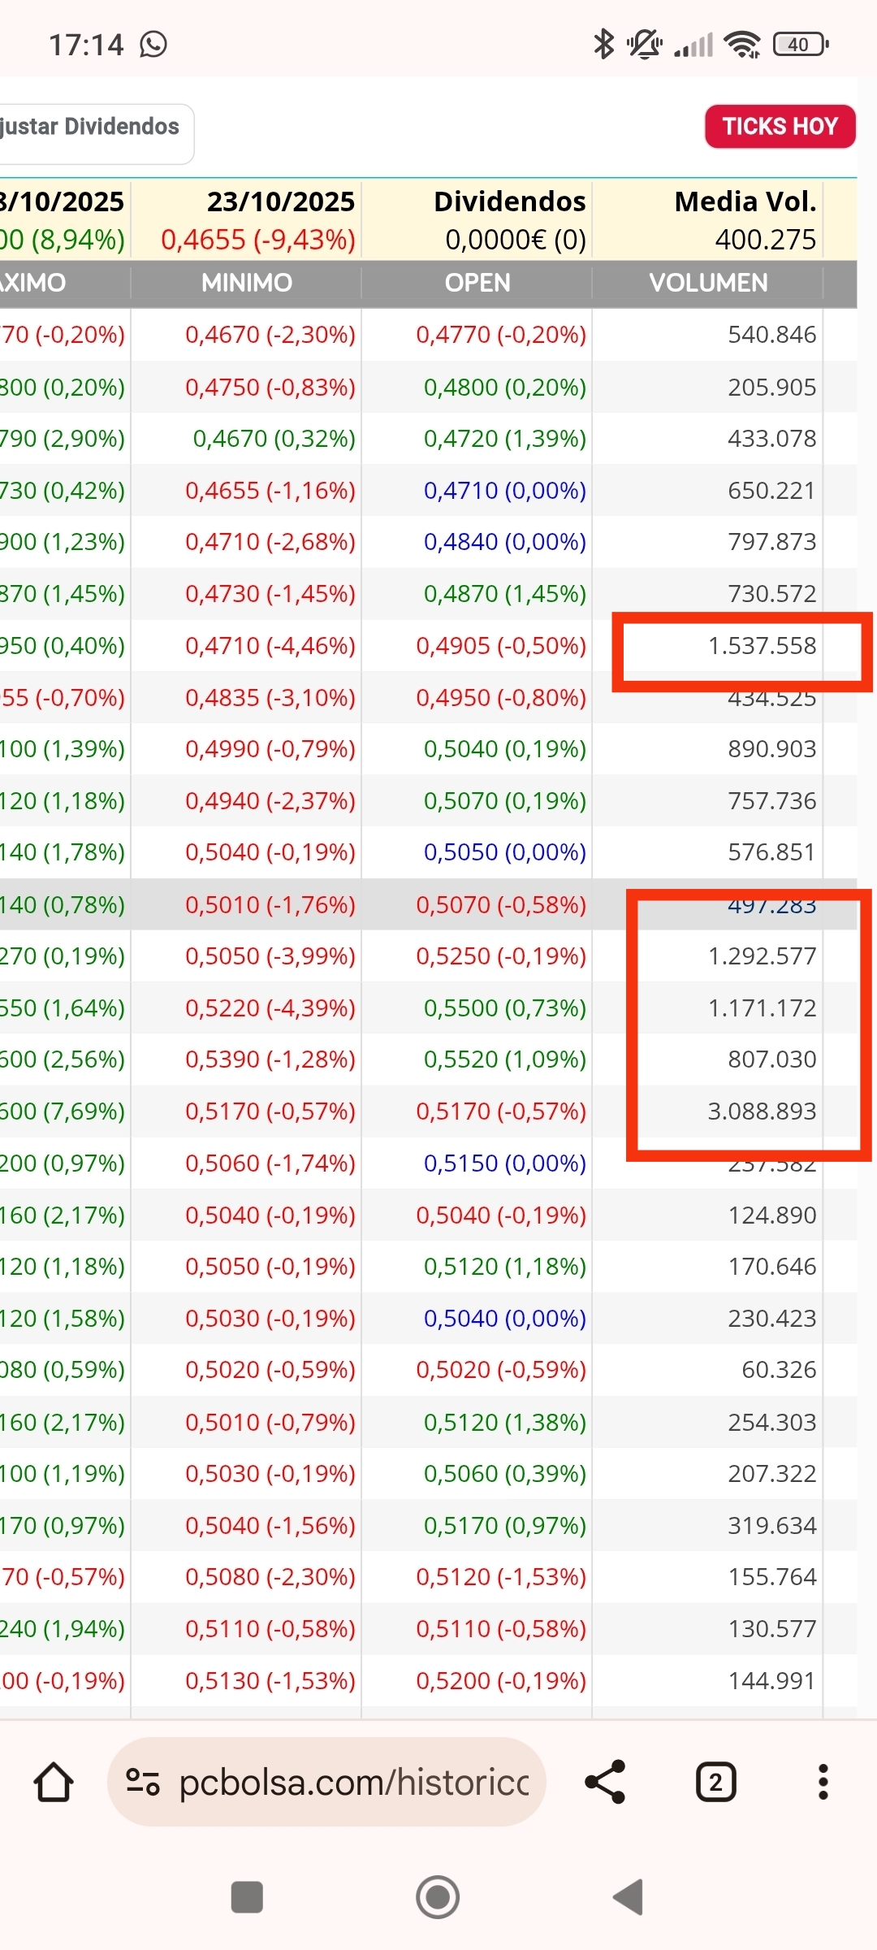Image resolution: width=877 pixels, height=1950 pixels.
Task: Tap the Android home circle button
Action: click(438, 1897)
